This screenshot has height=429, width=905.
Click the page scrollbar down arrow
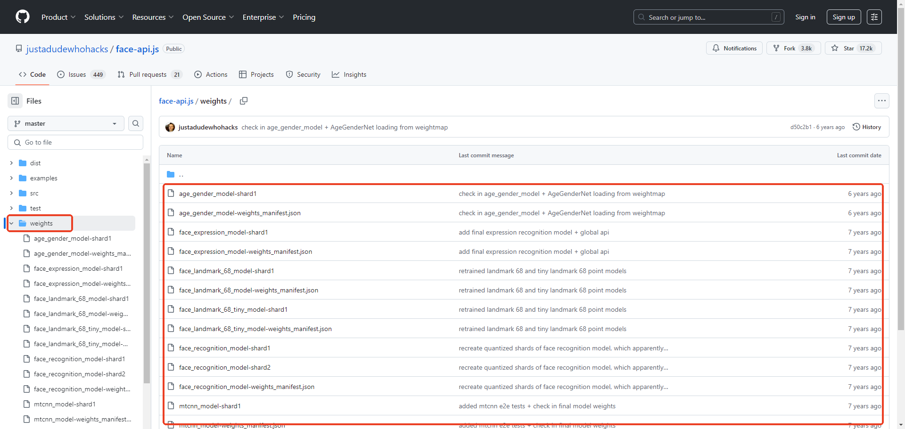(x=901, y=425)
